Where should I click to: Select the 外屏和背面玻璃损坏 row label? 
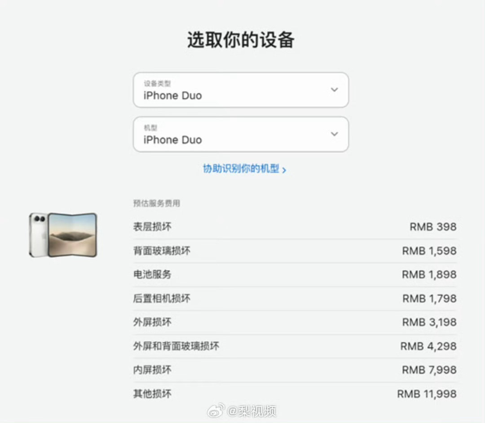[176, 346]
